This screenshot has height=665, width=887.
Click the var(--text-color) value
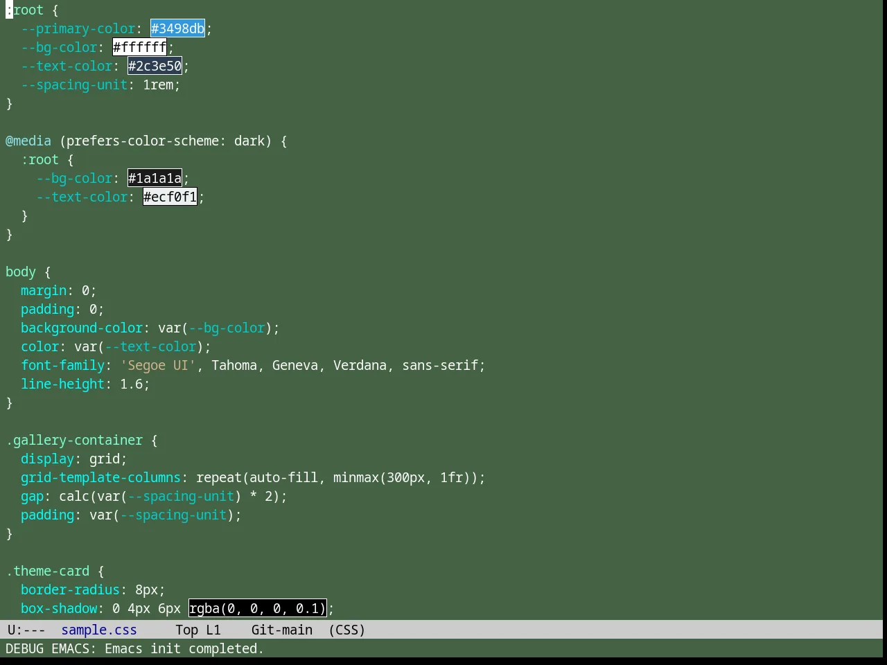[139, 346]
